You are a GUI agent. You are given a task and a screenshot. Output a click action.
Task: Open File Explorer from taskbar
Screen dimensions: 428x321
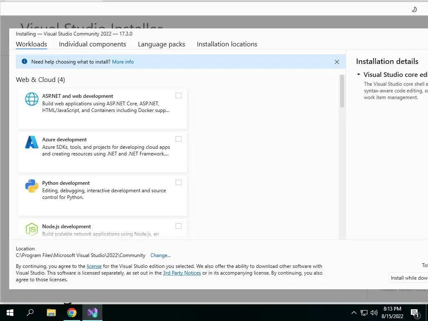51,313
